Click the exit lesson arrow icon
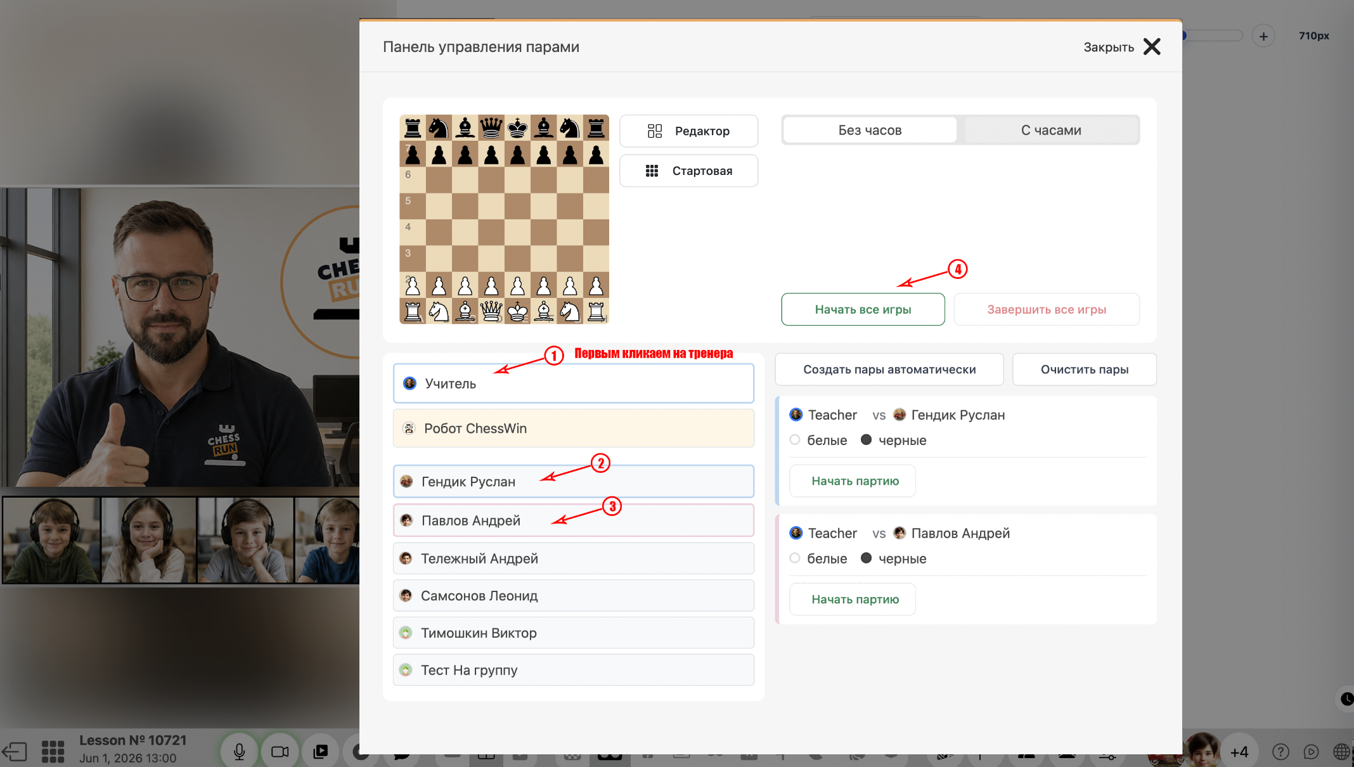 pos(14,752)
